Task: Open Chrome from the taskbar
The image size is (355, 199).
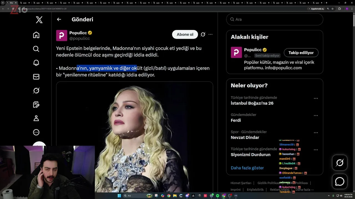Action: [x=169, y=196]
